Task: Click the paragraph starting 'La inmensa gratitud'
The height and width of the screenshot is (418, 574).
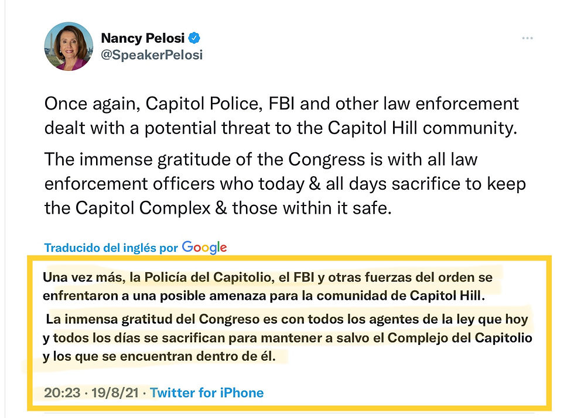Action: pyautogui.click(x=287, y=338)
